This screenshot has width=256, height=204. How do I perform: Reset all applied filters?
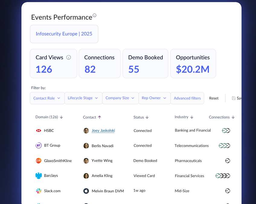coord(214,98)
